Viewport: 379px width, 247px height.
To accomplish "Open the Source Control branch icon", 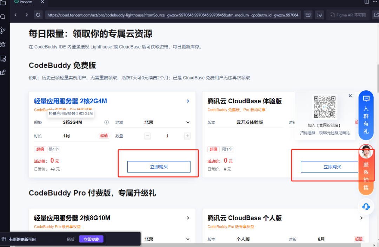I will tap(3, 31).
